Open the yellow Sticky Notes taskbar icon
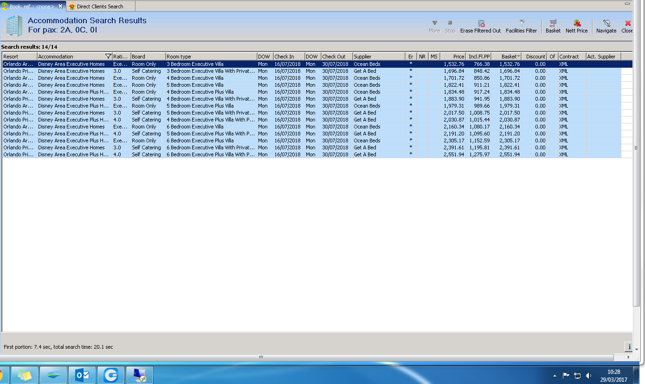 (x=25, y=375)
